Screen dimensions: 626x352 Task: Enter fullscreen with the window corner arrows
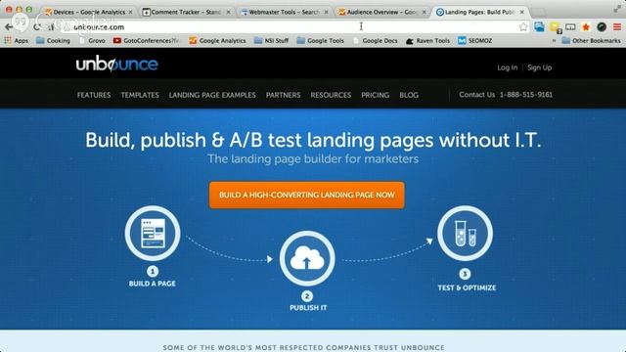tap(617, 9)
